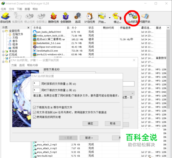The image size is (172, 158).
Task: Open the 方案 menu in grabber dialog
Action: coord(14,65)
